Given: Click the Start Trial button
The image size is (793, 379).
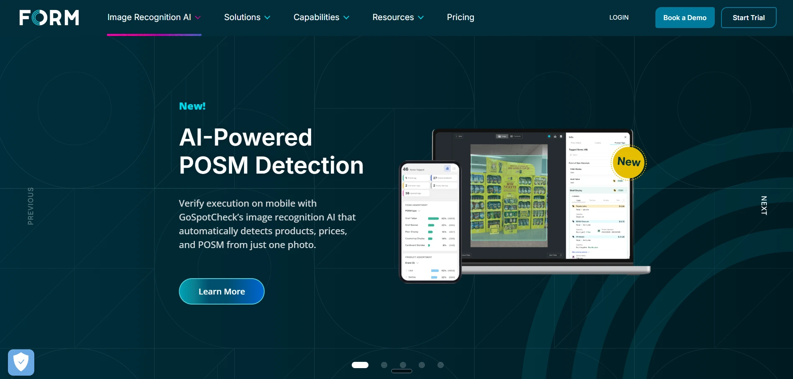Looking at the screenshot, I should (x=749, y=18).
